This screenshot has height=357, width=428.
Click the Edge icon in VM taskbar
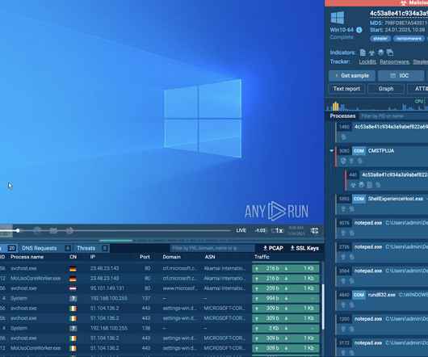[x=37, y=231]
